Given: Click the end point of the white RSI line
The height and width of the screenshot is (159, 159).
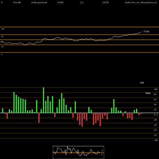Looking at the screenshot, I should 141,32.
